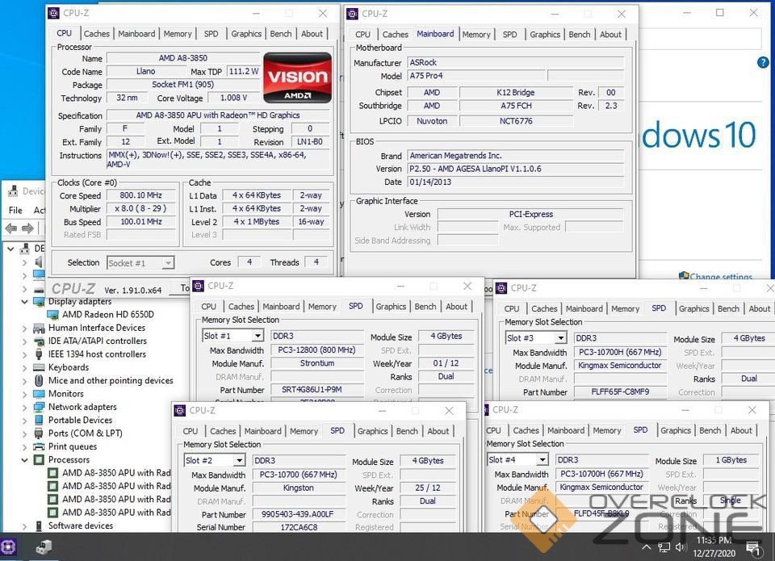This screenshot has width=775, height=561.
Task: Select first AMD A8-3850 APU processor entry
Action: (116, 473)
